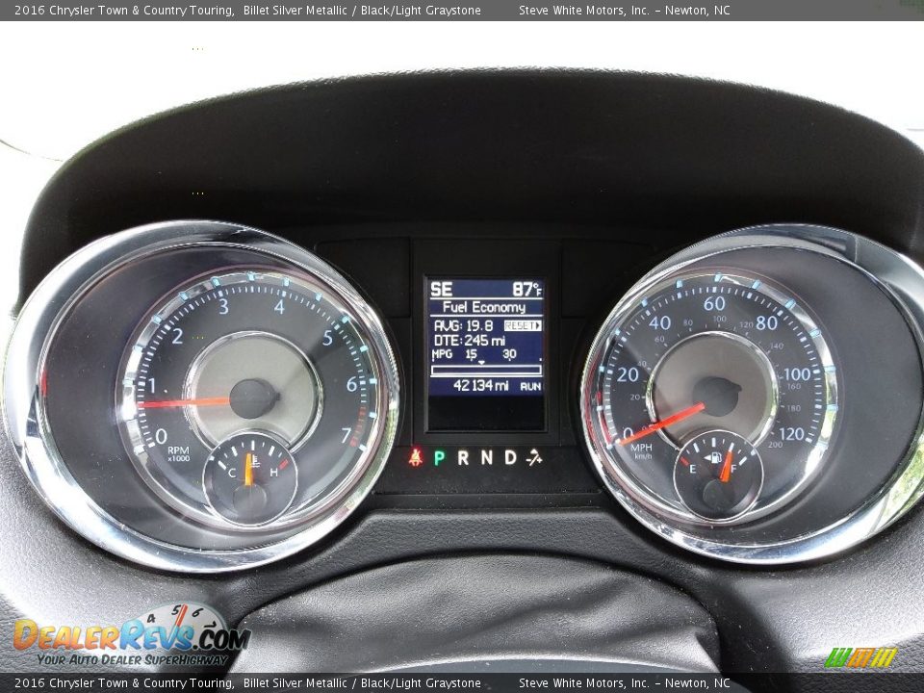
Task: Click the number 7 on the tachometer
Action: coord(346,435)
